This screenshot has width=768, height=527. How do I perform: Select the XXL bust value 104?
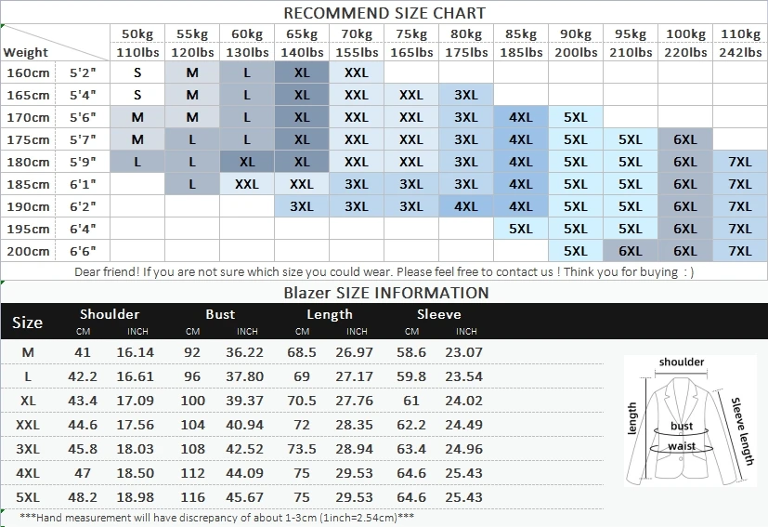click(192, 425)
